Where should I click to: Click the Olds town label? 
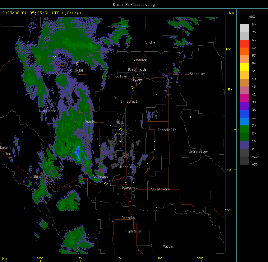tap(121, 123)
